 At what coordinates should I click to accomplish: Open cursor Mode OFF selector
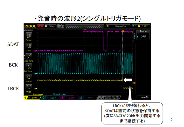coord(143,37)
